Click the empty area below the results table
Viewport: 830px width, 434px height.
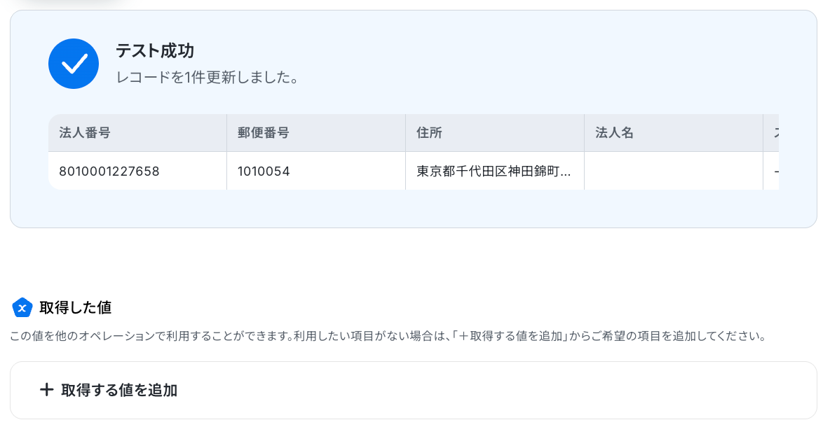pos(413,209)
